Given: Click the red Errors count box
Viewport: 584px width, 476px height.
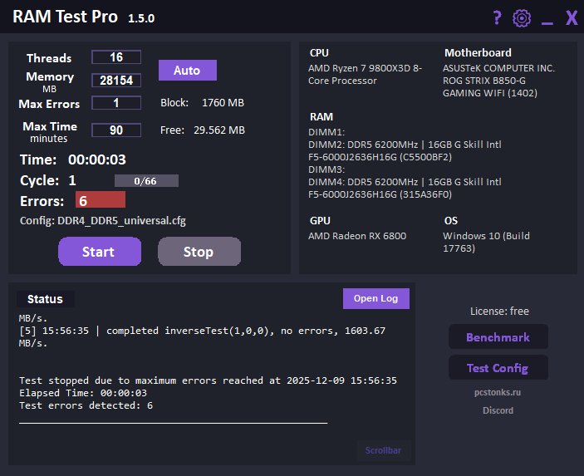Looking at the screenshot, I should [x=101, y=199].
